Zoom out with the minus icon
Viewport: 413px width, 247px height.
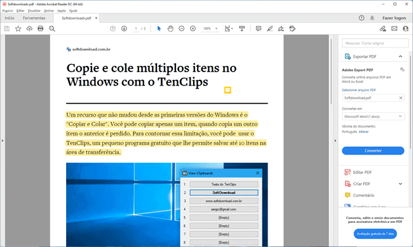(x=182, y=28)
